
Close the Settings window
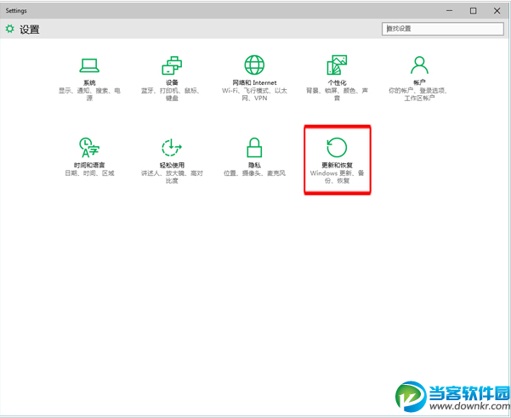[x=497, y=11]
